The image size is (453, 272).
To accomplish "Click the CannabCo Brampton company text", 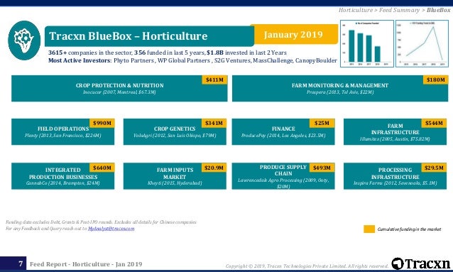I will point(63,183).
